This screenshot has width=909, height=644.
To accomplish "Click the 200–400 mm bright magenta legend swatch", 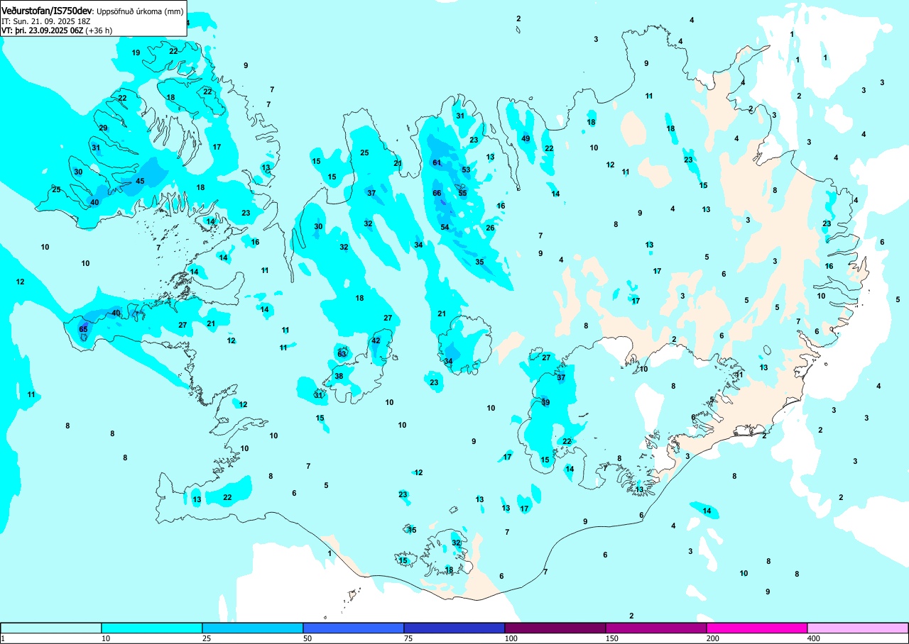I will (x=757, y=628).
